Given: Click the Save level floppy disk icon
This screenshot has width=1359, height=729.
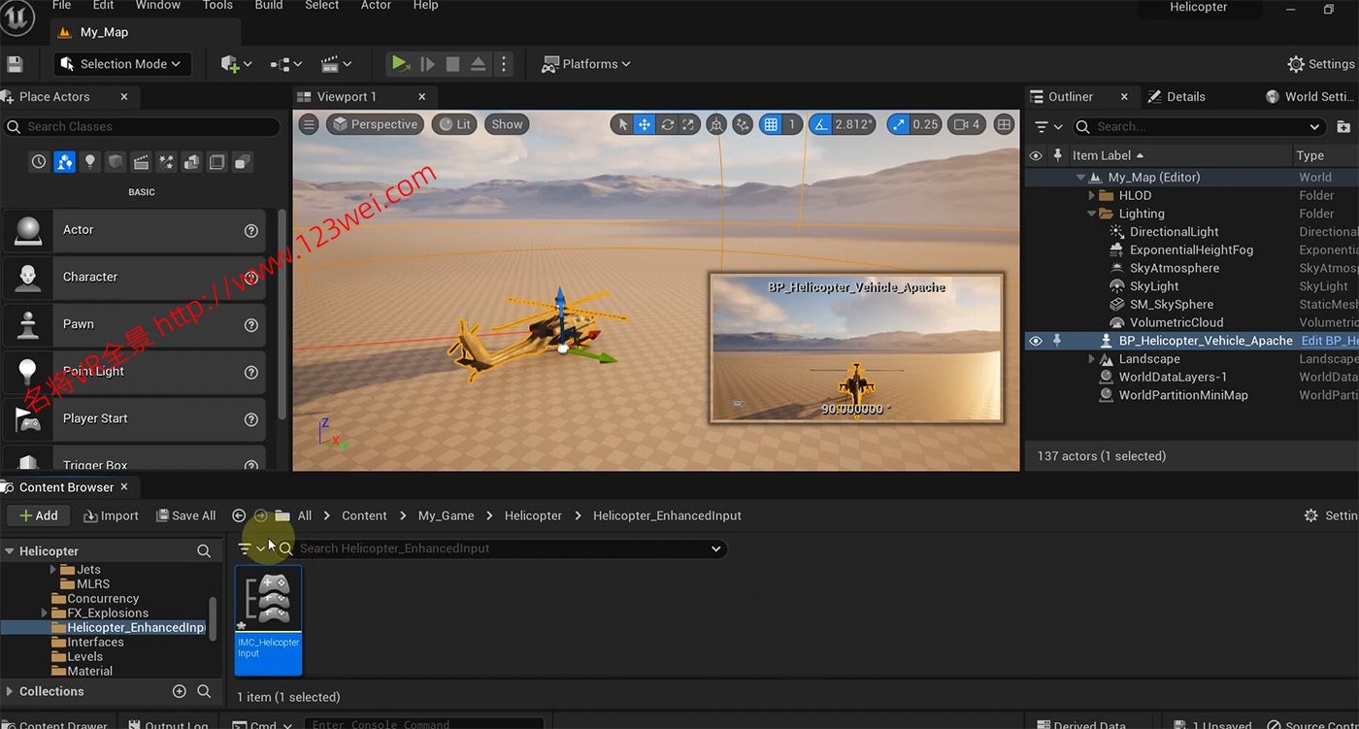Looking at the screenshot, I should (15, 64).
